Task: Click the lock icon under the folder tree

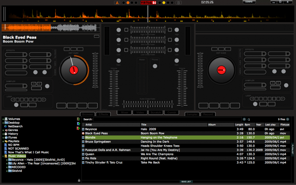Action: coord(79,180)
